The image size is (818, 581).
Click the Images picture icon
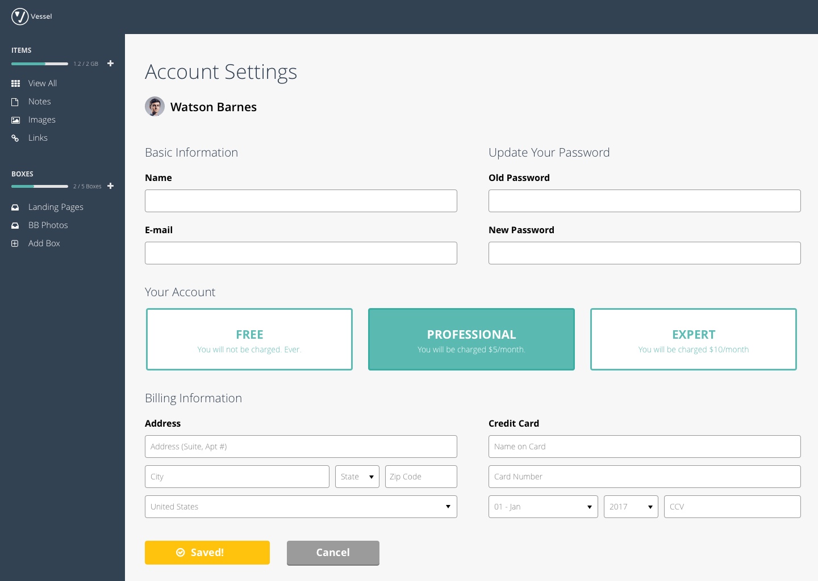point(16,120)
